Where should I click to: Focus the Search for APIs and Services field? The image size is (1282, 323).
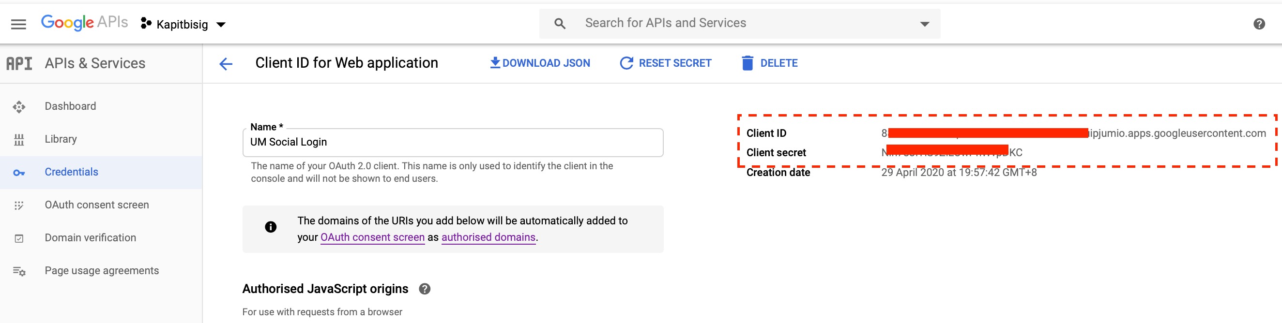(740, 23)
